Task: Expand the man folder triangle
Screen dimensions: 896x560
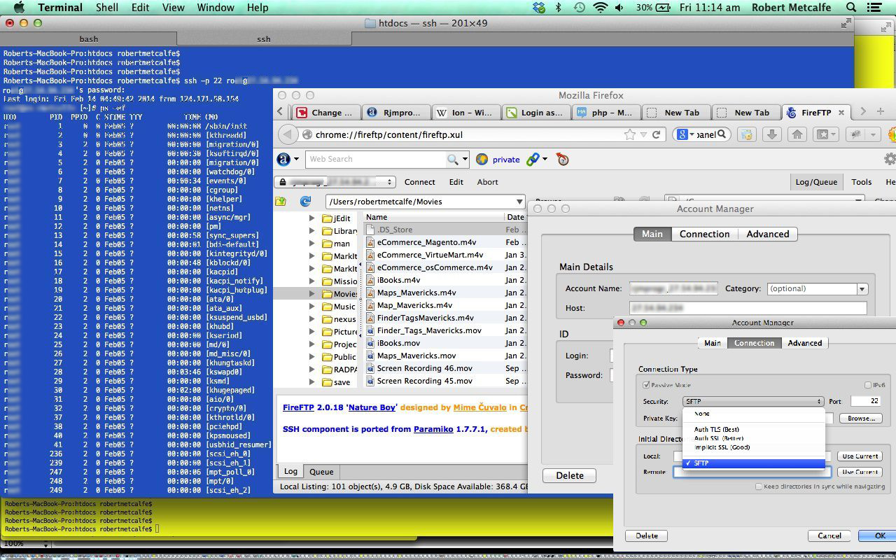Action: coord(311,244)
